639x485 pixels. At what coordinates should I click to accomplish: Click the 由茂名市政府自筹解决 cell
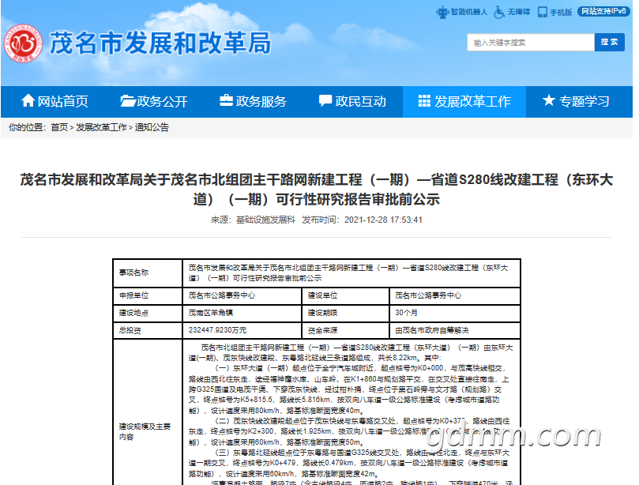(x=455, y=330)
